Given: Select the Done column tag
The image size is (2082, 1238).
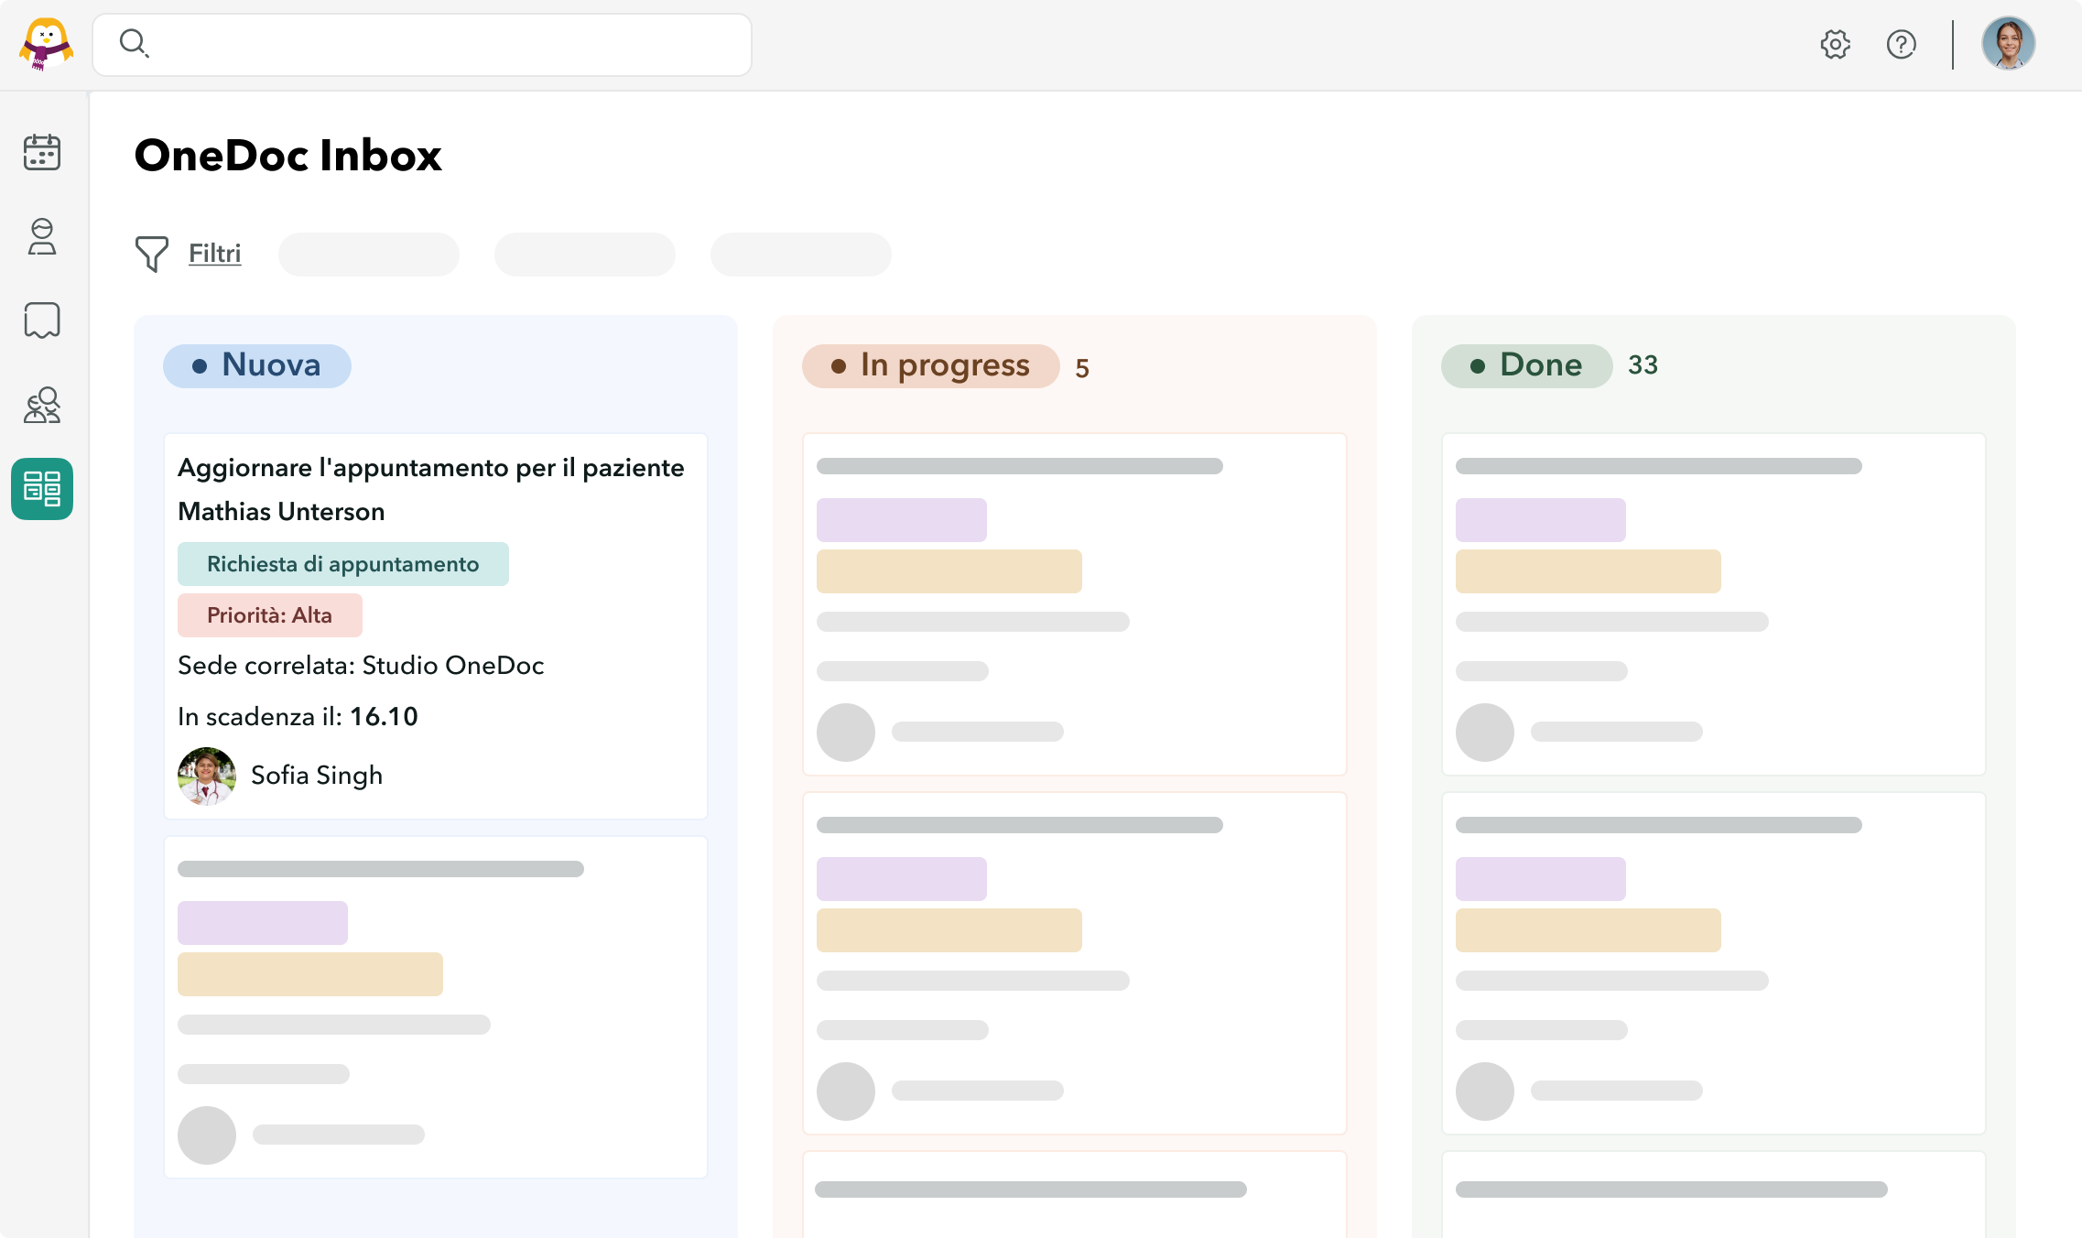Looking at the screenshot, I should (1526, 365).
